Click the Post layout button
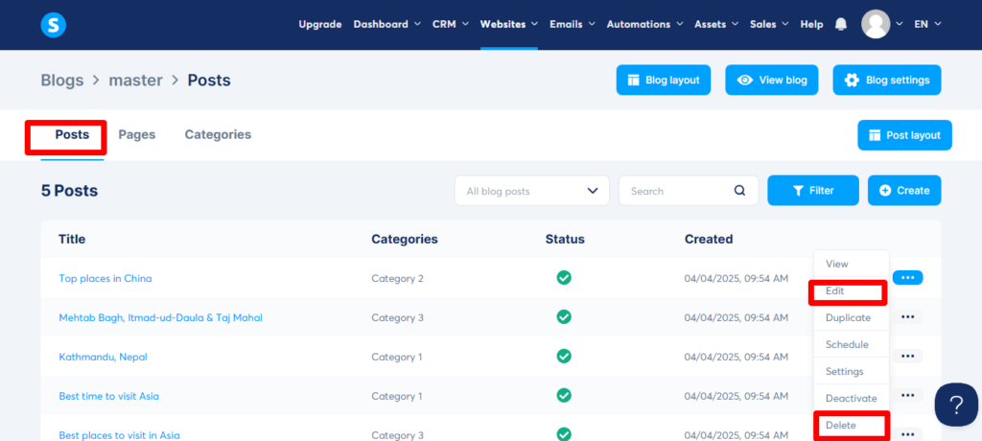The width and height of the screenshot is (982, 441). pyautogui.click(x=904, y=135)
